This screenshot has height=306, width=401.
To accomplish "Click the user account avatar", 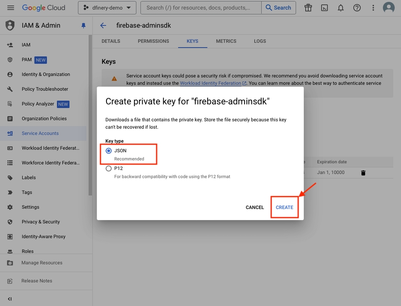I will pyautogui.click(x=389, y=8).
